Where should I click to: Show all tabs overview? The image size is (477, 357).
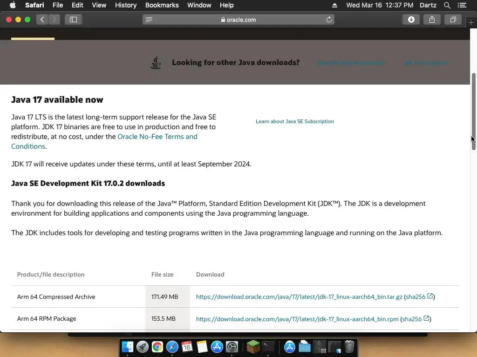[x=453, y=20]
